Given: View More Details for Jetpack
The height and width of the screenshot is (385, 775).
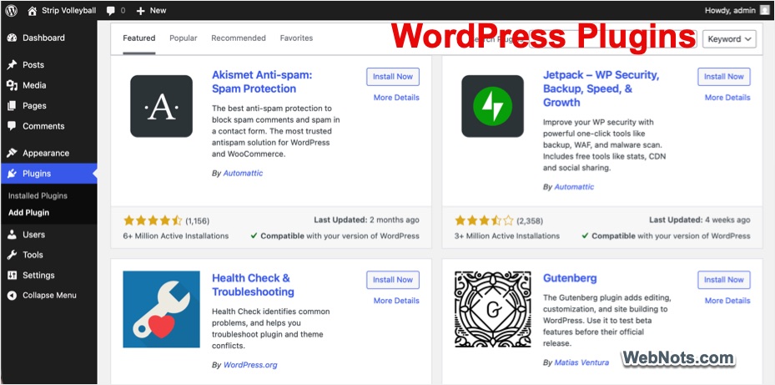Looking at the screenshot, I should [727, 98].
